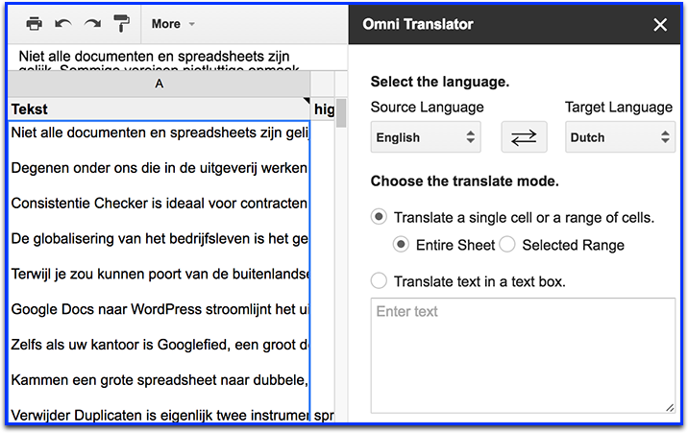This screenshot has width=688, height=433.
Task: Click cell starting 'Consistentie Checker is ideaal'
Action: pyautogui.click(x=160, y=203)
